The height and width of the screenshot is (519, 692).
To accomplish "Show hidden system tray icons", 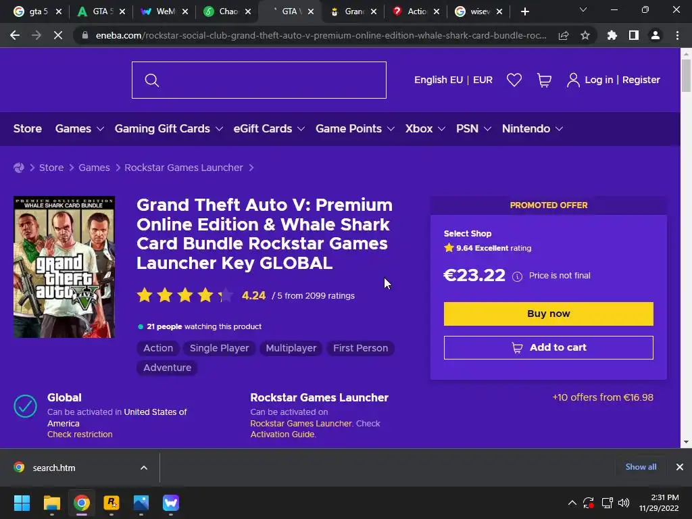I will [x=572, y=503].
